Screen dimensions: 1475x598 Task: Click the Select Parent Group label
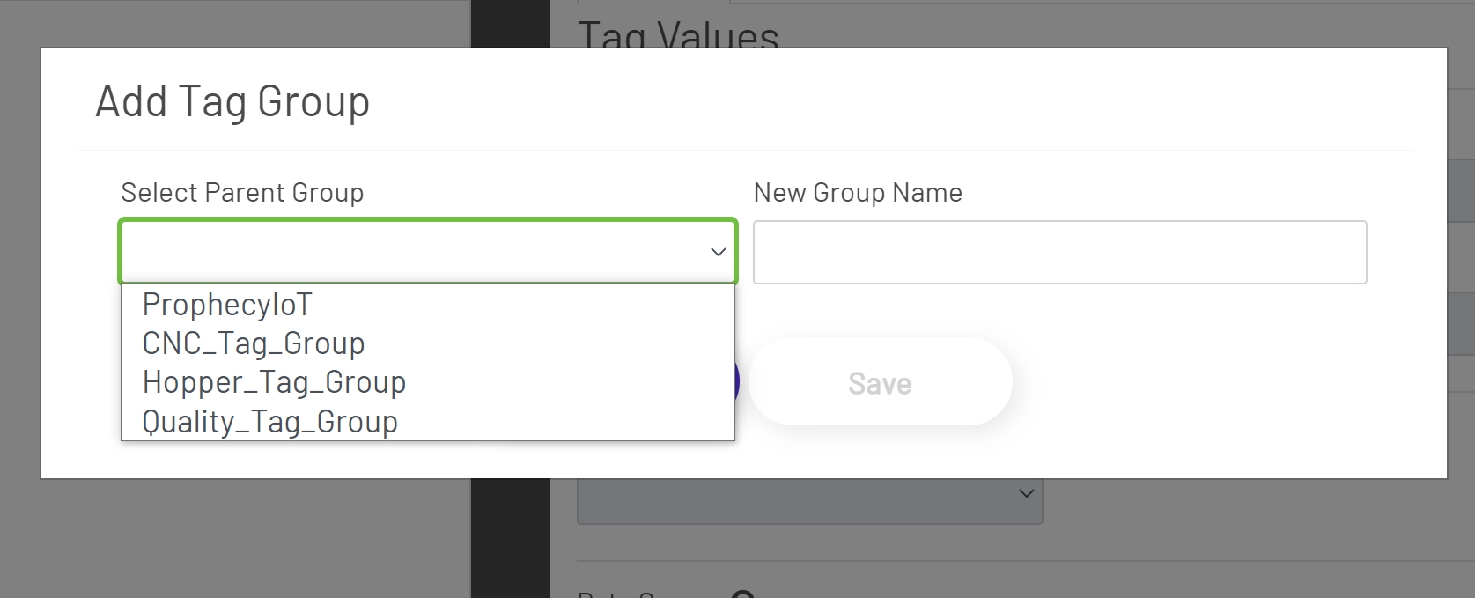point(242,192)
